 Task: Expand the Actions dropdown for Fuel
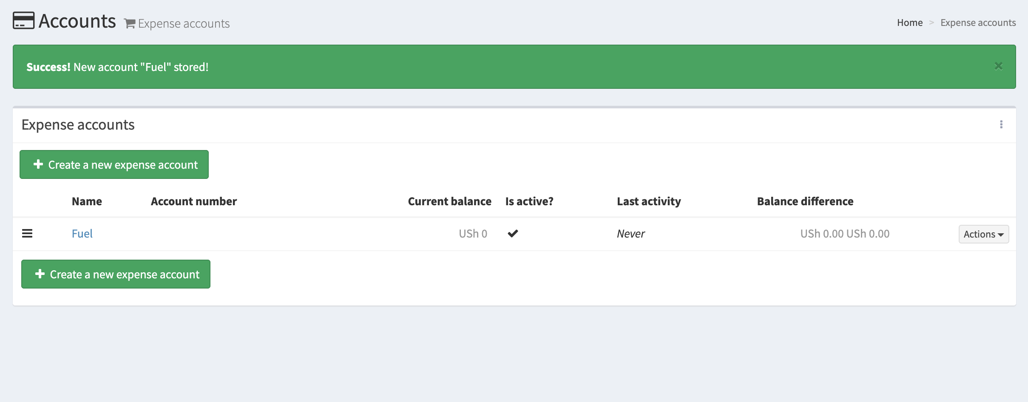point(983,234)
